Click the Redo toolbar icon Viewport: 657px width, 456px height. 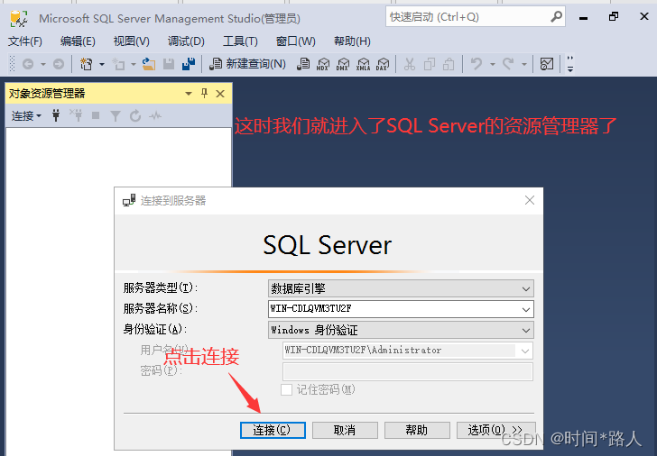pyautogui.click(x=508, y=64)
